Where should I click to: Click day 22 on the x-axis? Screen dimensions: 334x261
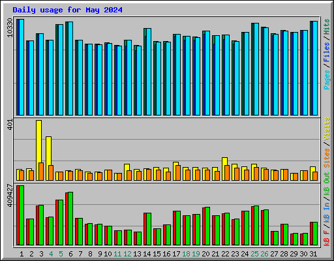225,254
